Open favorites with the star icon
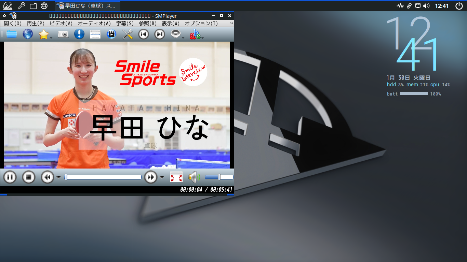This screenshot has width=467, height=262. click(x=44, y=34)
